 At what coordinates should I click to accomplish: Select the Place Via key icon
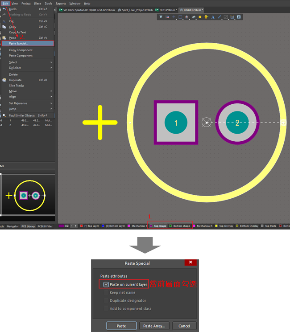pyautogui.click(x=206, y=17)
